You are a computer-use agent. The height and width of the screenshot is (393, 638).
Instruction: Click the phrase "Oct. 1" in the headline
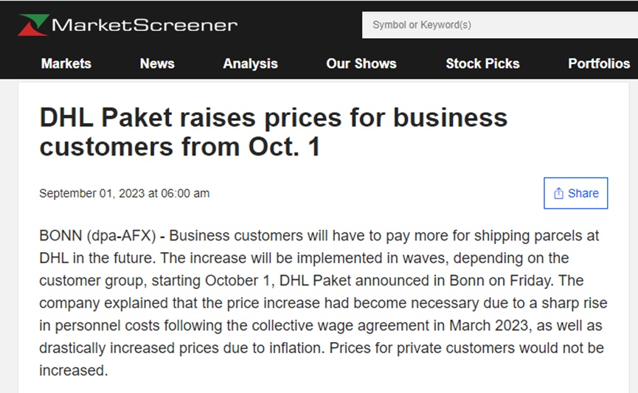click(284, 147)
